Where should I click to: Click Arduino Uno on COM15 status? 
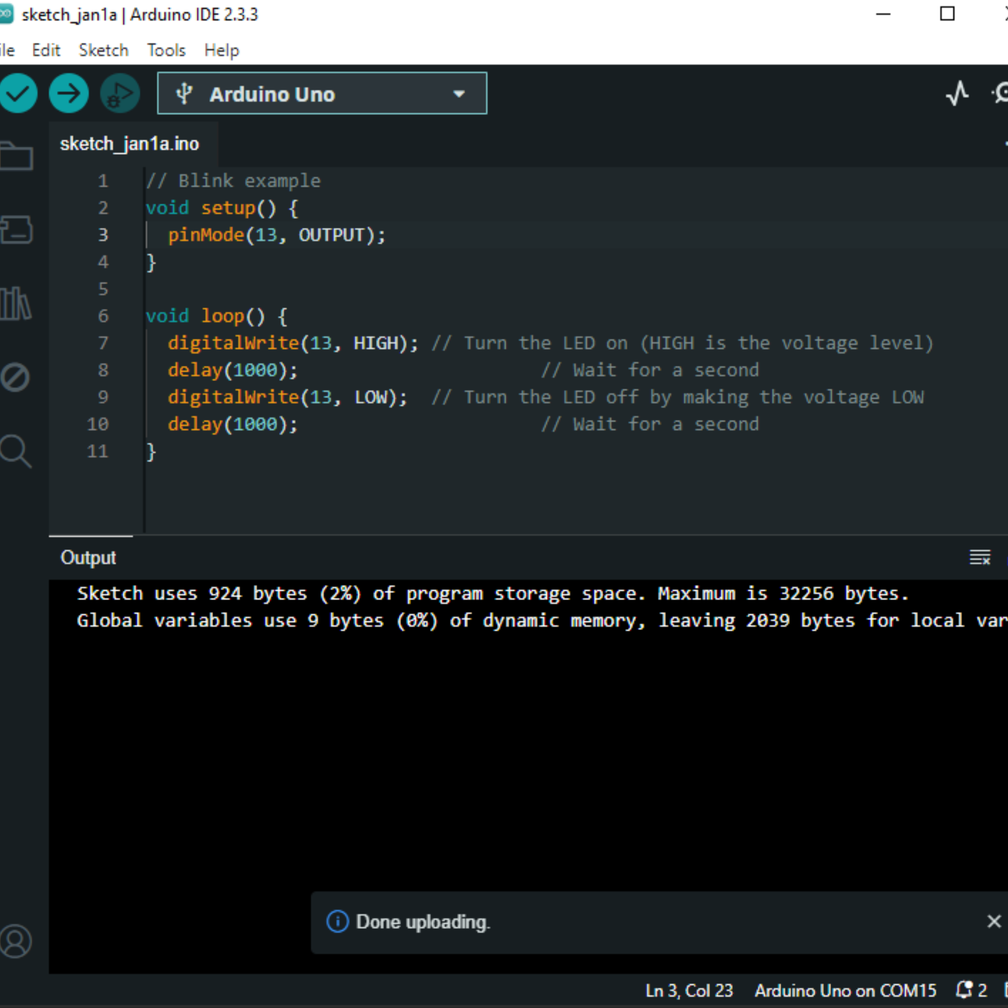845,990
